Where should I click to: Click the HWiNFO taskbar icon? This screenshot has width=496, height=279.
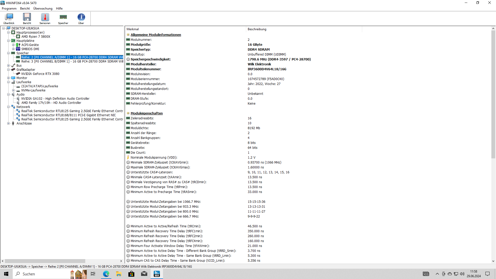tap(157, 274)
